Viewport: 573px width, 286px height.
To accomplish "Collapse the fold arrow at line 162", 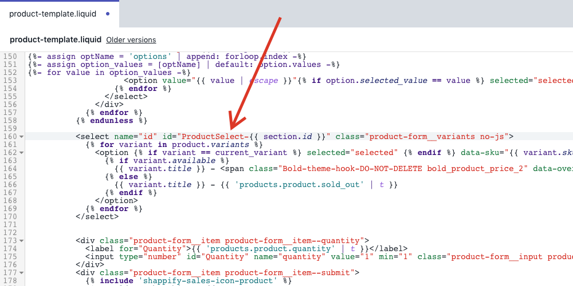I will tap(22, 153).
